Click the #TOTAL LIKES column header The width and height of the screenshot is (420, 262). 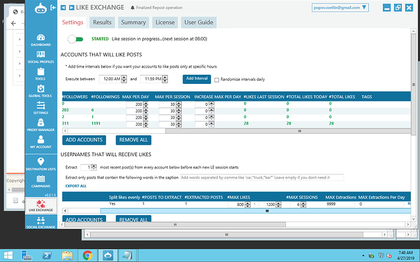pyautogui.click(x=342, y=97)
